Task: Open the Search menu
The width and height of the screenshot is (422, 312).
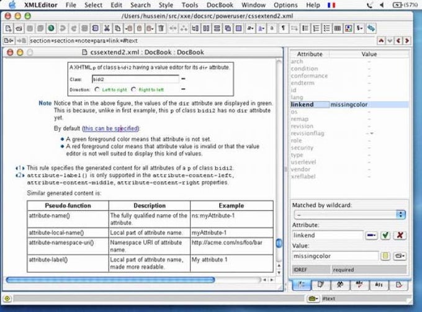Action: coord(140,5)
